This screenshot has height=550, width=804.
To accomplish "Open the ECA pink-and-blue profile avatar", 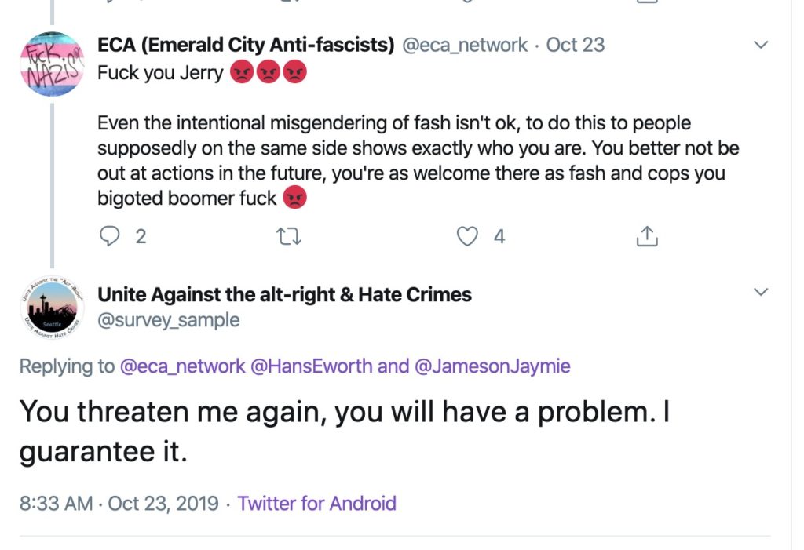I will pos(51,64).
